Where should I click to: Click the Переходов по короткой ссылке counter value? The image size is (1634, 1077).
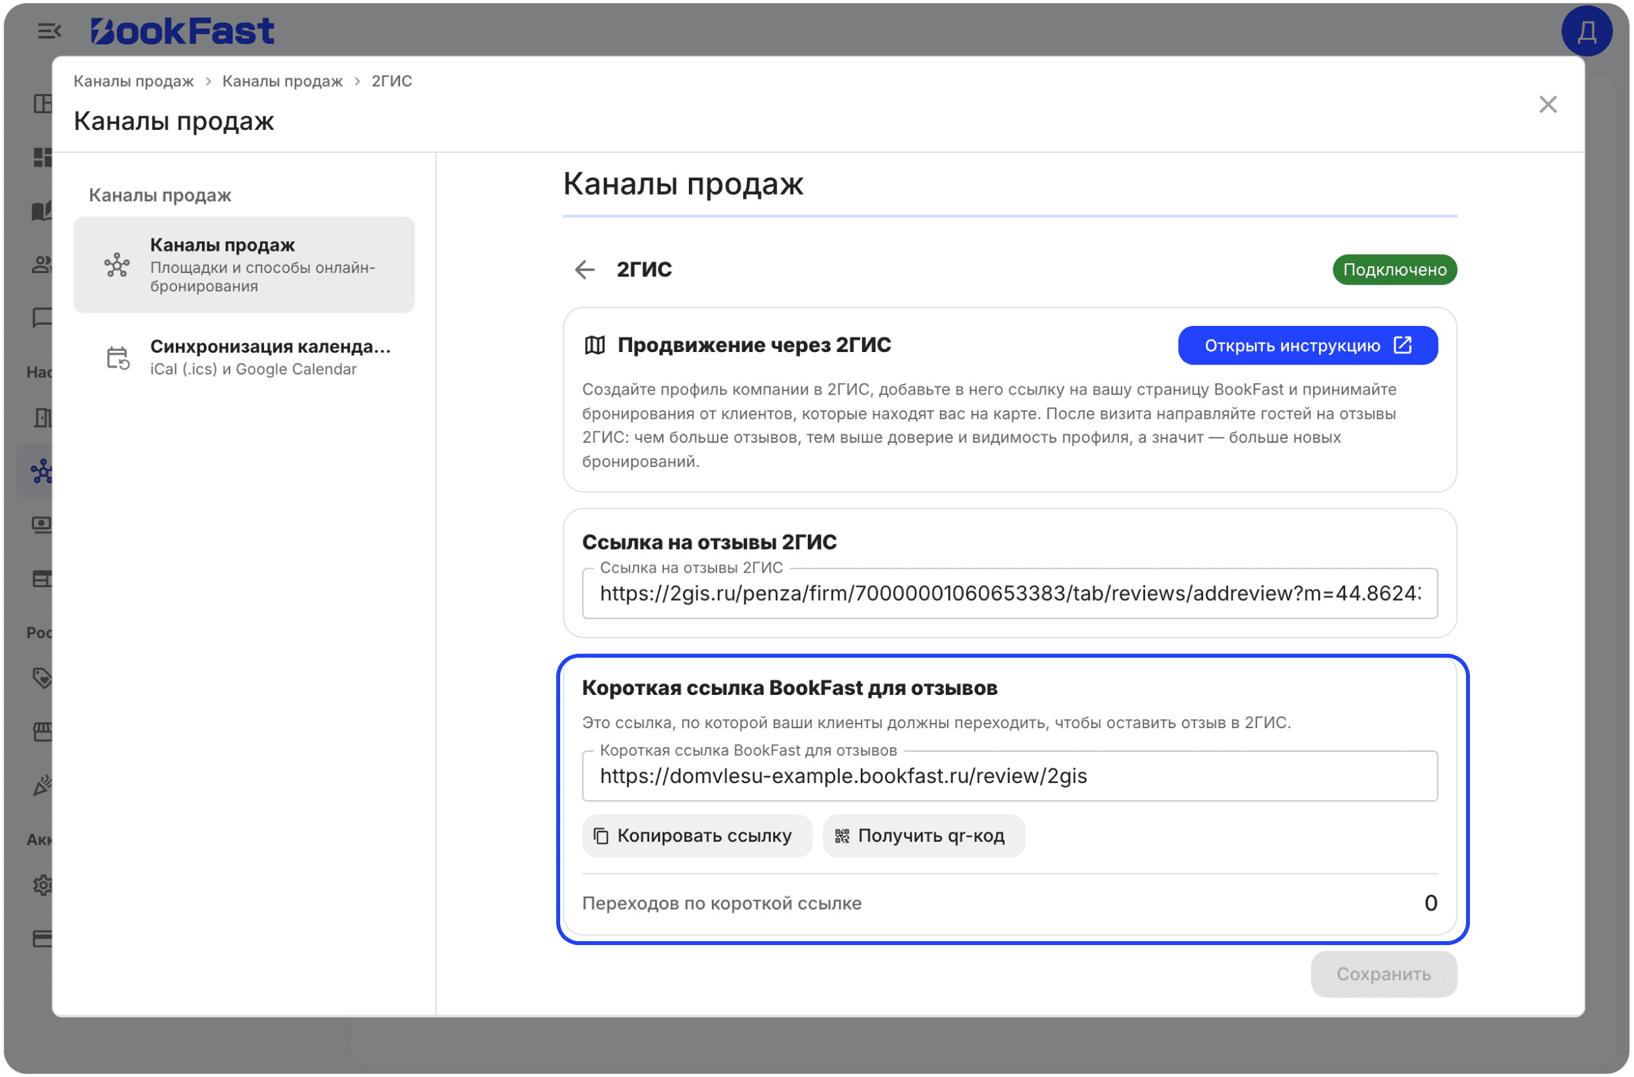click(1431, 903)
